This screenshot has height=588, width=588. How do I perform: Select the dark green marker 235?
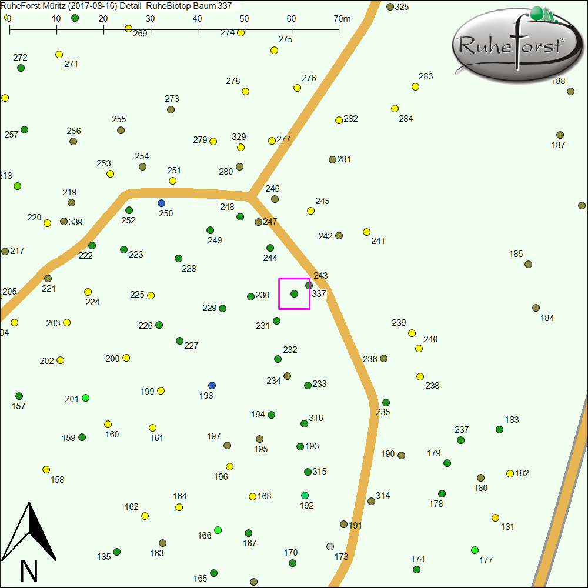click(386, 403)
